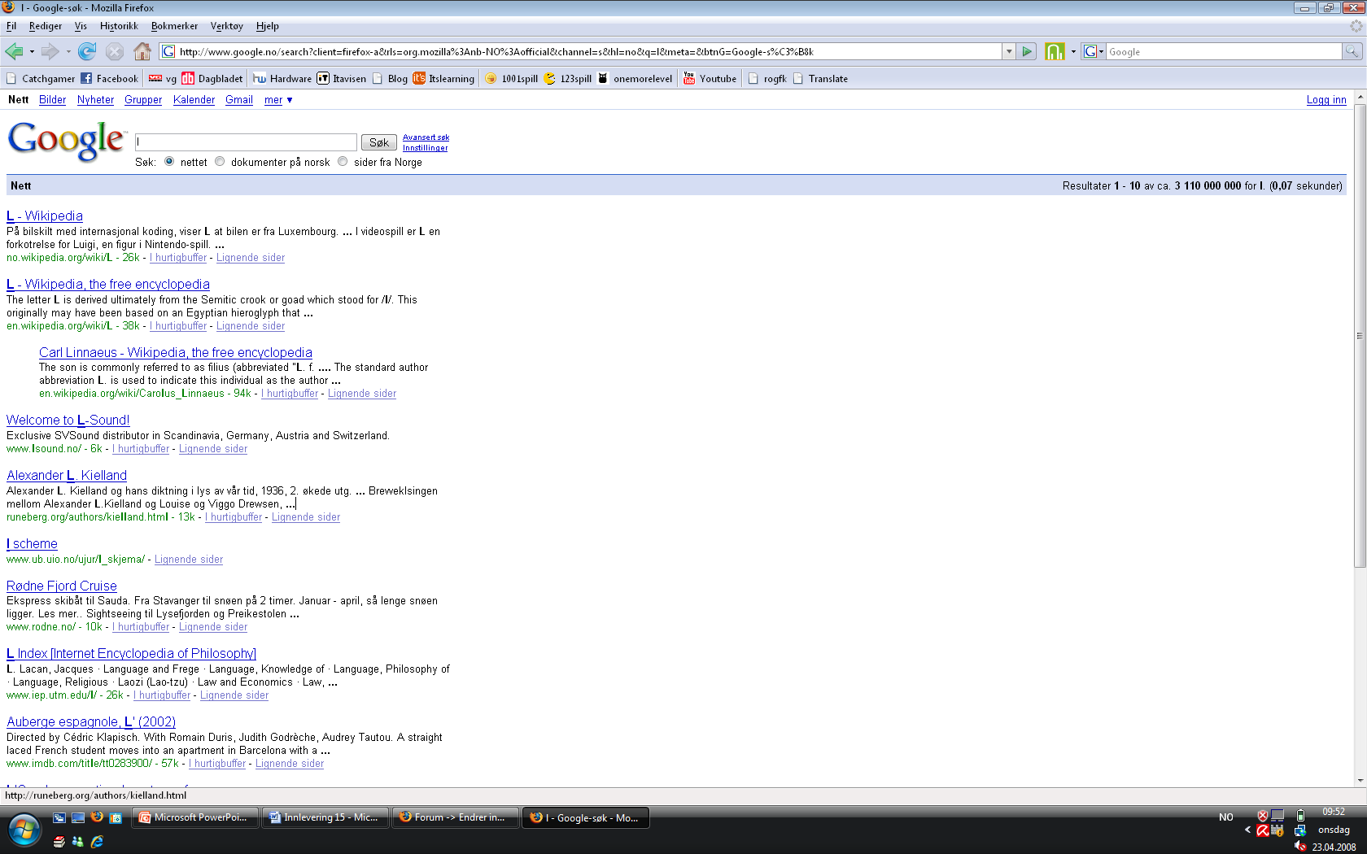Click the green feed icon in toolbar
Viewport: 1367px width, 854px height.
coord(1055,51)
